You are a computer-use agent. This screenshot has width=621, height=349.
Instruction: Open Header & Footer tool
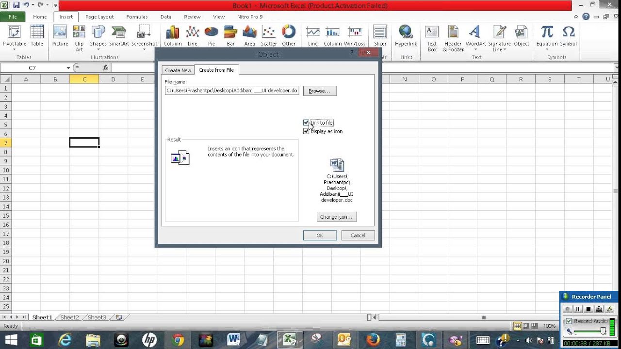pos(453,38)
